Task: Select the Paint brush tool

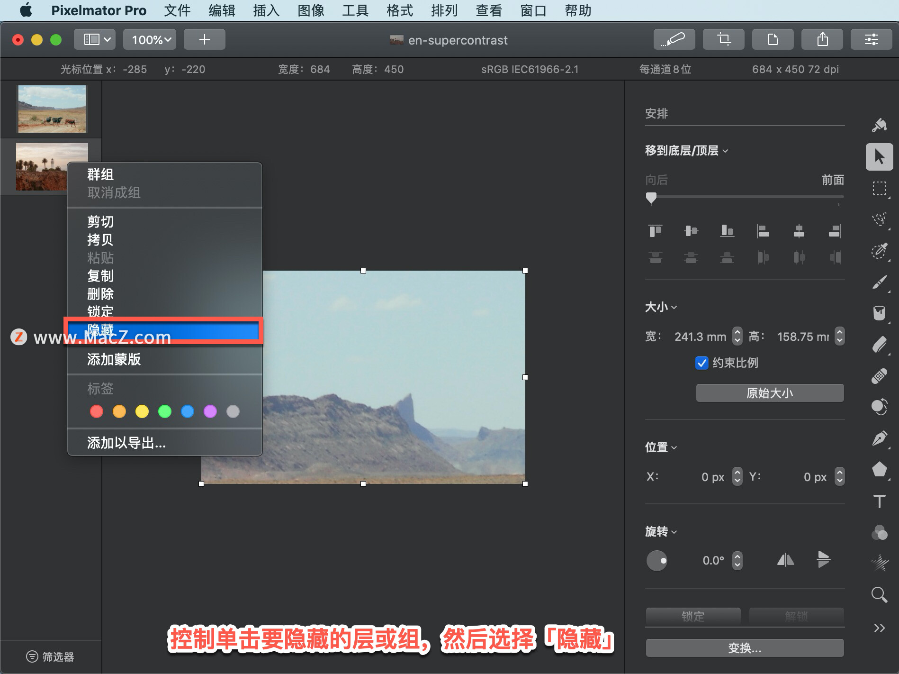Action: pyautogui.click(x=879, y=282)
